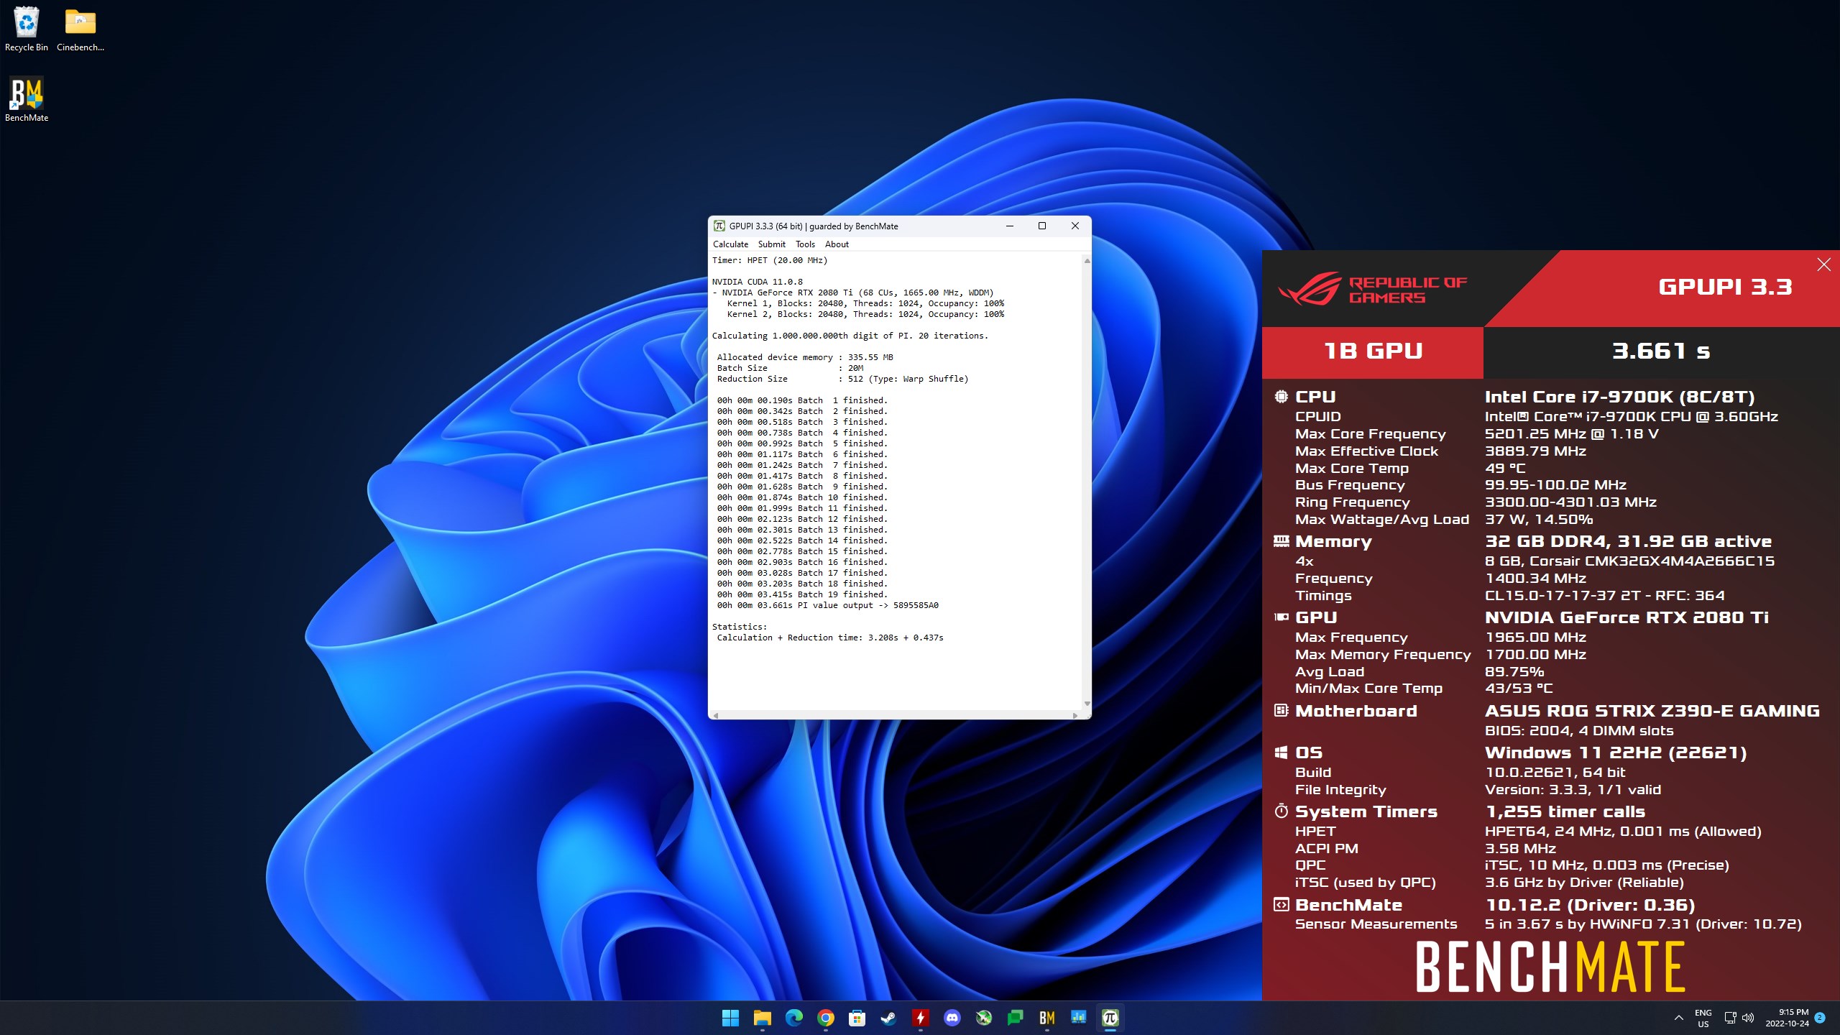Click the Memory section RAM icon

pyautogui.click(x=1281, y=540)
